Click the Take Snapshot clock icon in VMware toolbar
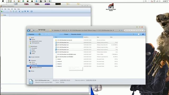 (x=11, y=11)
